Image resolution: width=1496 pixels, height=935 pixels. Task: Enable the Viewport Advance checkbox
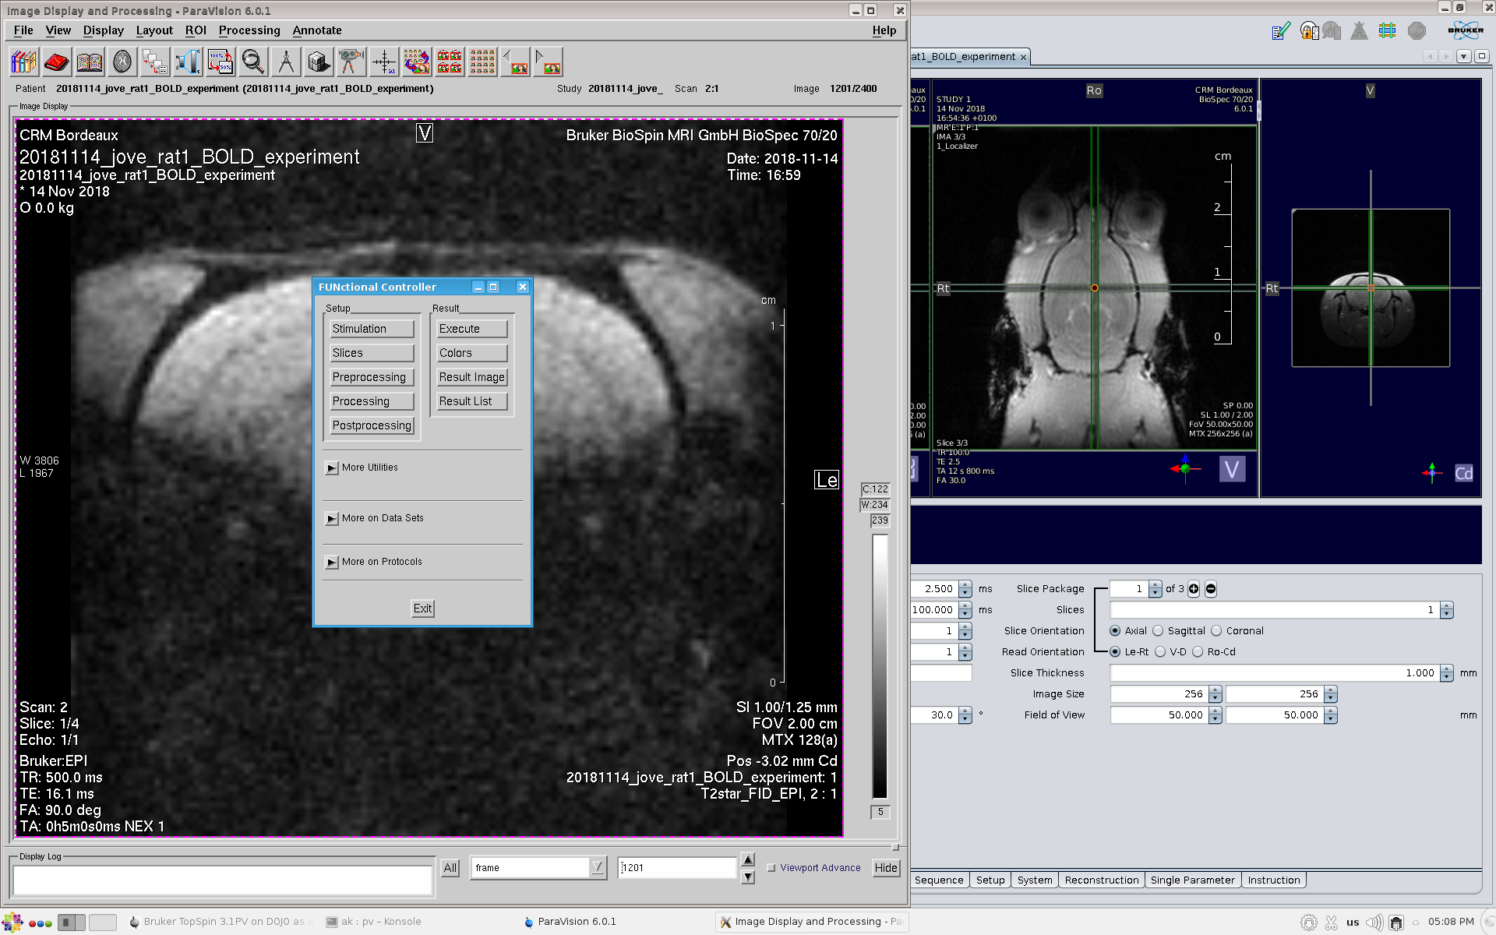(771, 868)
